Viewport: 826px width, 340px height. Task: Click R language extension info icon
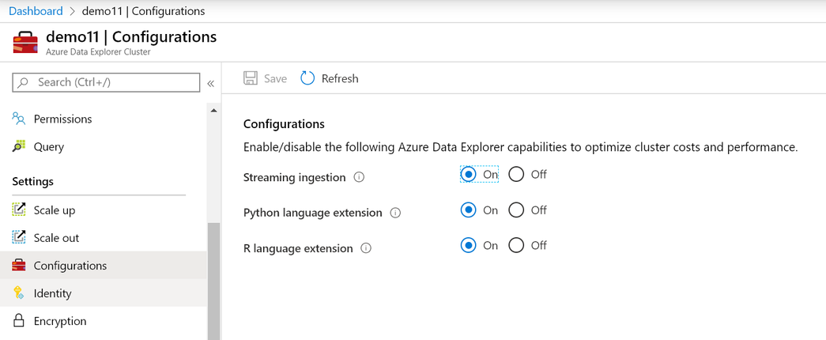(x=366, y=248)
